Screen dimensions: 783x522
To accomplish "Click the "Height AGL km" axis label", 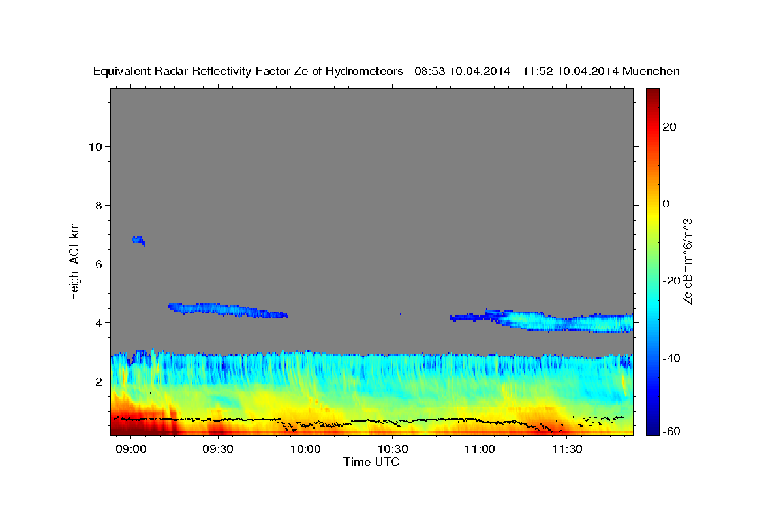I will pos(75,260).
